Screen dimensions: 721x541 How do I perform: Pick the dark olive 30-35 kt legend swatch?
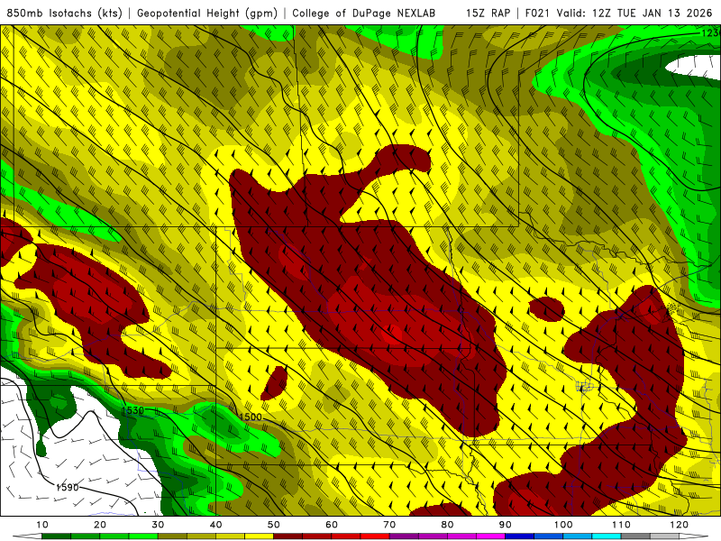(172, 536)
